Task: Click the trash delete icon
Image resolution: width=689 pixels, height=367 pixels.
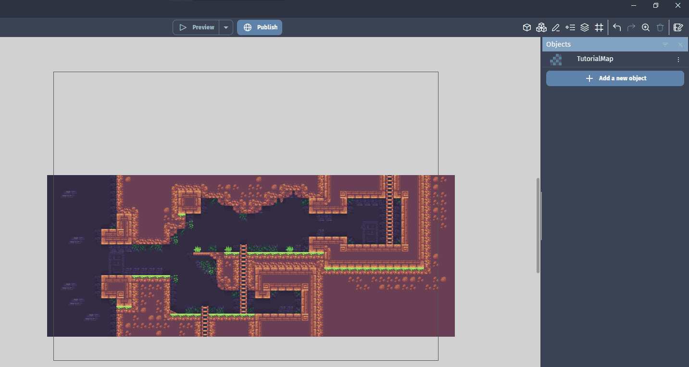Action: click(660, 27)
